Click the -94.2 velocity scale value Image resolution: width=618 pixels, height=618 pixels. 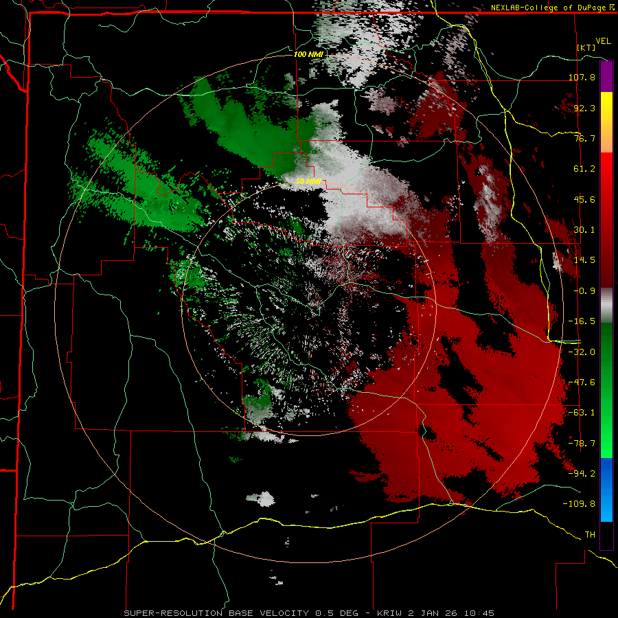582,473
